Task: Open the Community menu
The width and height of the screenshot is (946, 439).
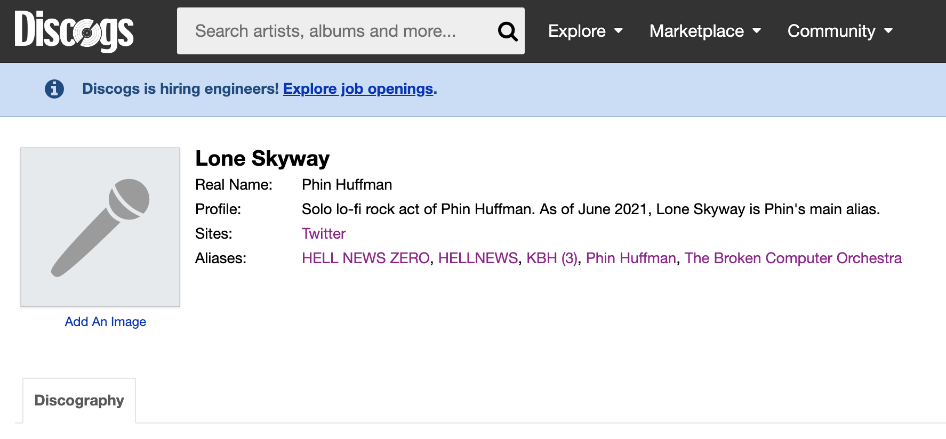Action: [x=840, y=31]
